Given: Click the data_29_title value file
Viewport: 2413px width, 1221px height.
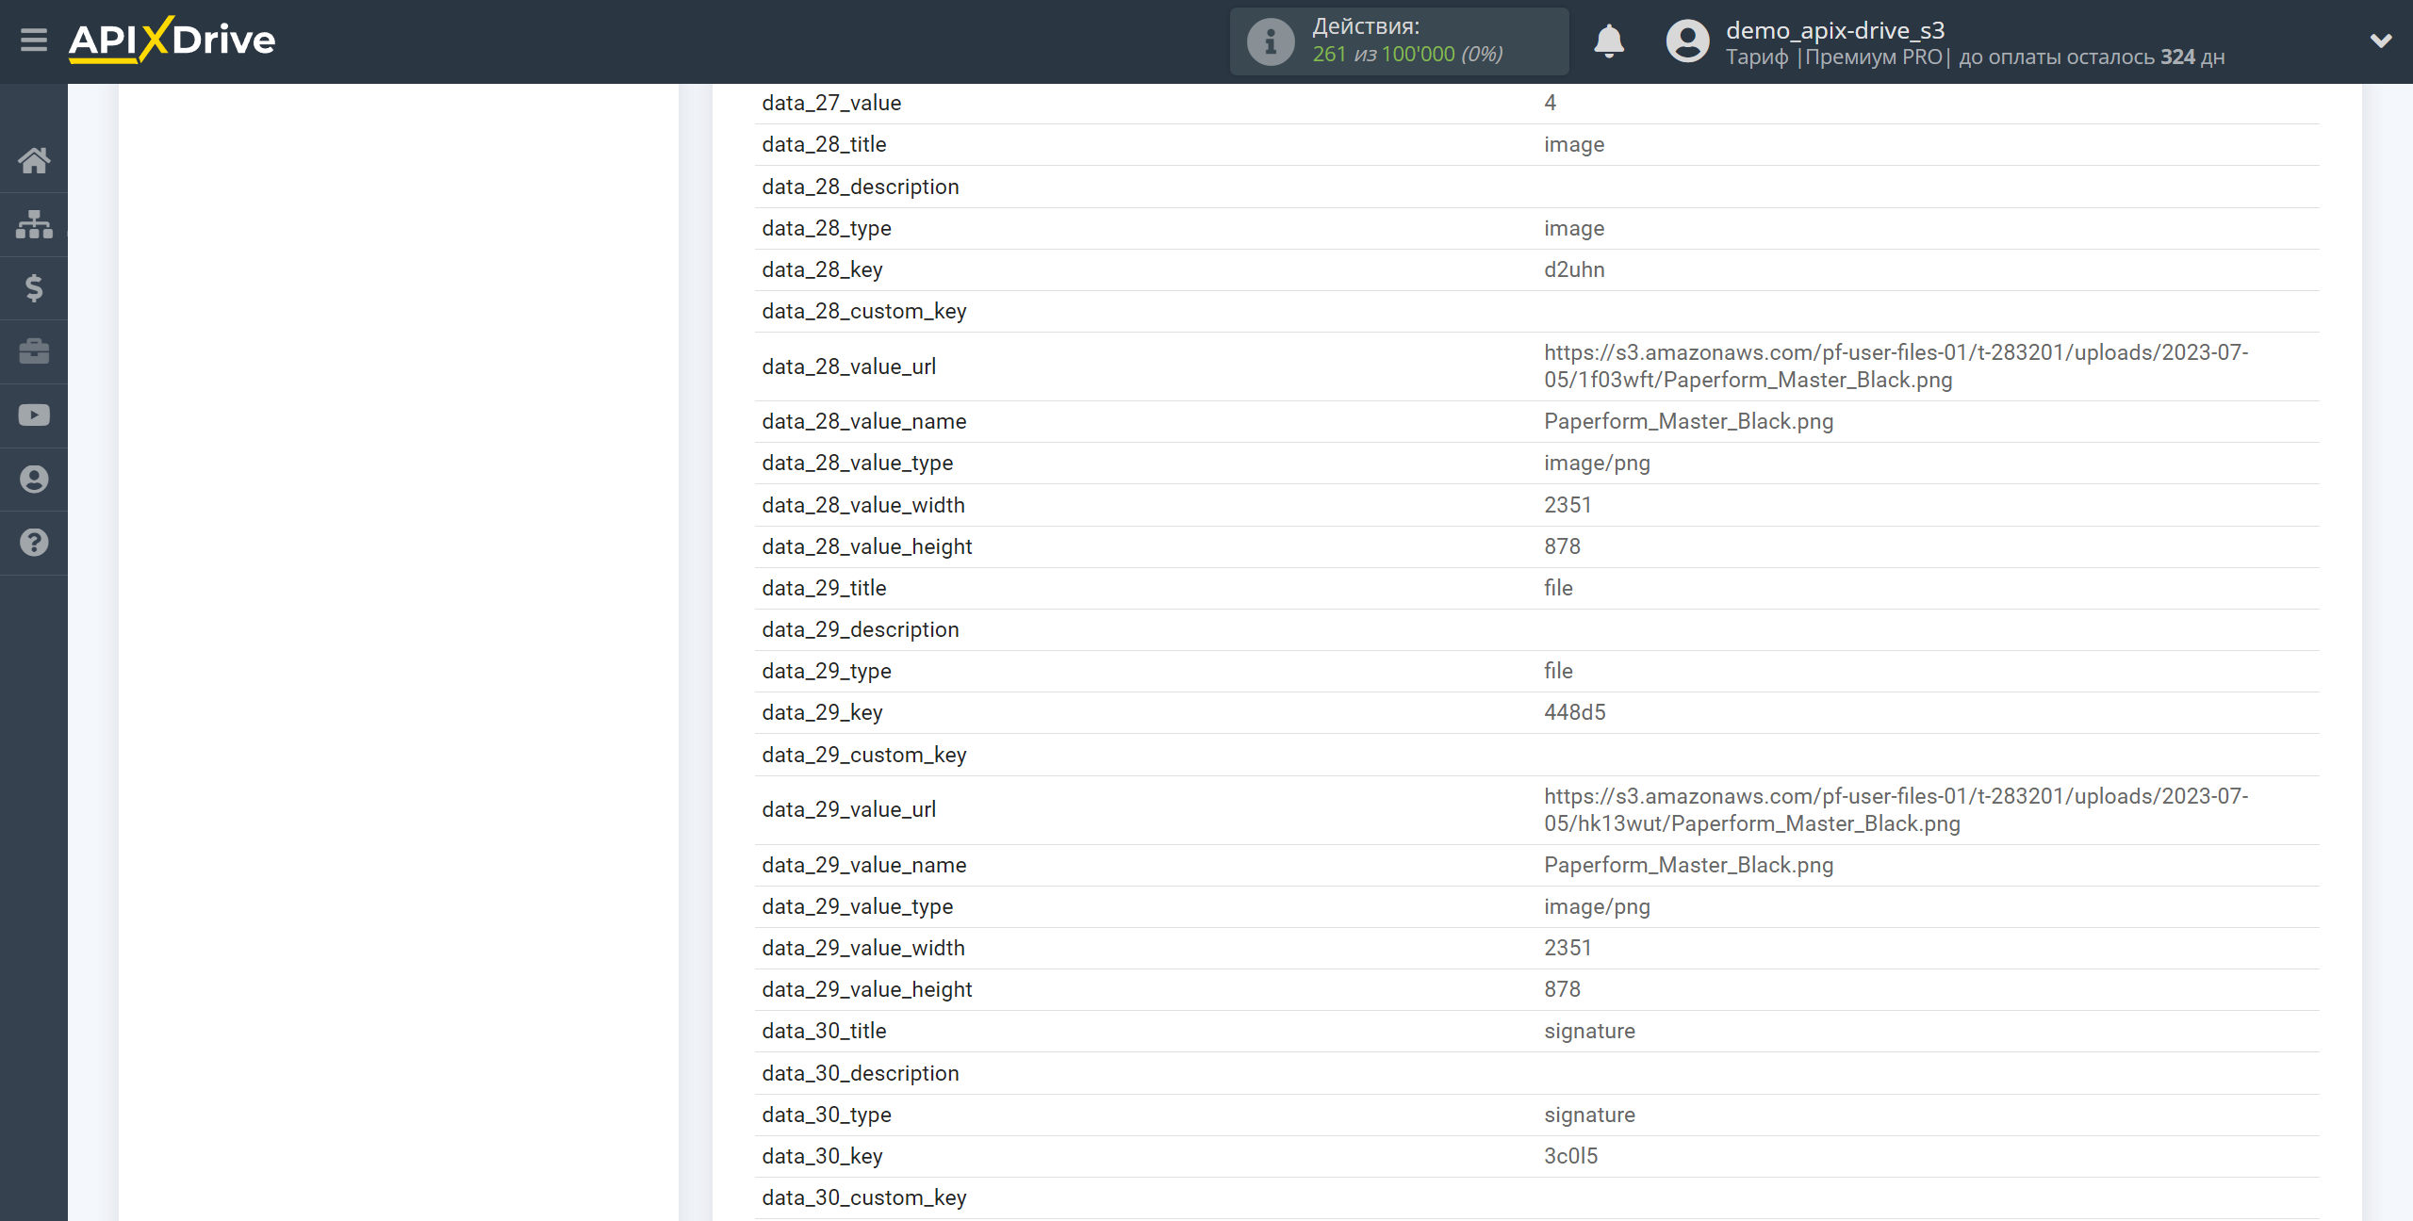Looking at the screenshot, I should click(1558, 589).
